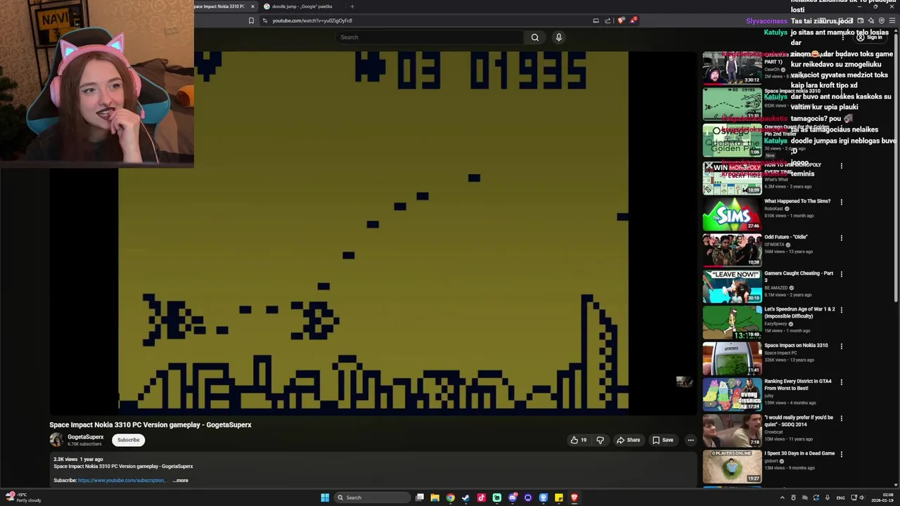The height and width of the screenshot is (506, 900).
Task: Open File Explorer from the taskbar
Action: pyautogui.click(x=435, y=498)
